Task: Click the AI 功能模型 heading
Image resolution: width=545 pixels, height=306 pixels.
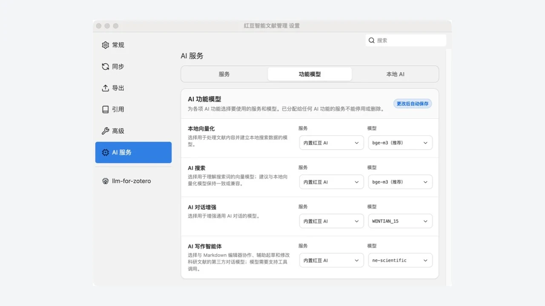Action: pyautogui.click(x=204, y=99)
